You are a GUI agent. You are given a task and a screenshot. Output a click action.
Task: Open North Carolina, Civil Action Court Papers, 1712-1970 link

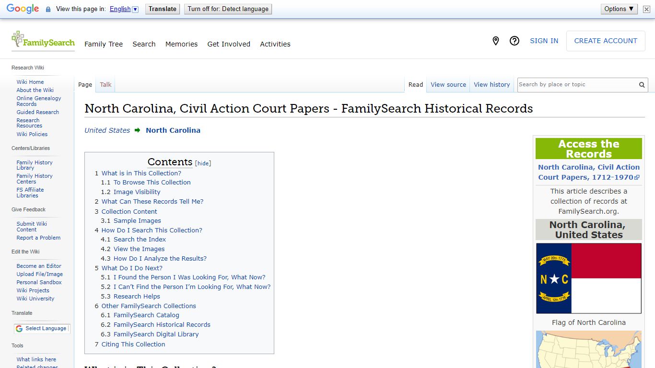(x=589, y=172)
